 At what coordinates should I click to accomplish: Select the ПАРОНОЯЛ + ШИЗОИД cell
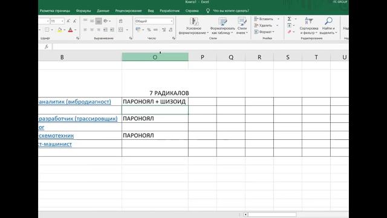click(x=155, y=102)
